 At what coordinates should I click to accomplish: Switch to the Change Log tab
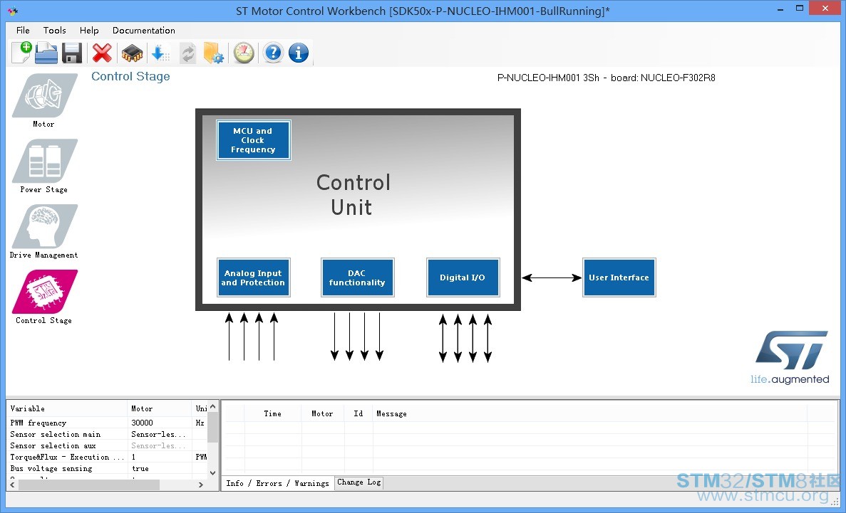[x=358, y=482]
